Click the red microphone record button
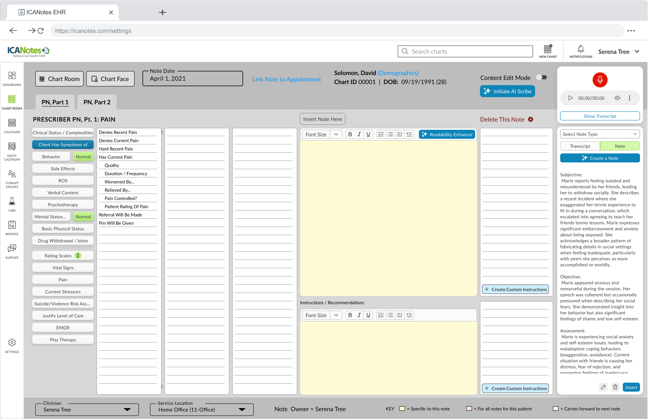The height and width of the screenshot is (419, 649). (x=600, y=80)
